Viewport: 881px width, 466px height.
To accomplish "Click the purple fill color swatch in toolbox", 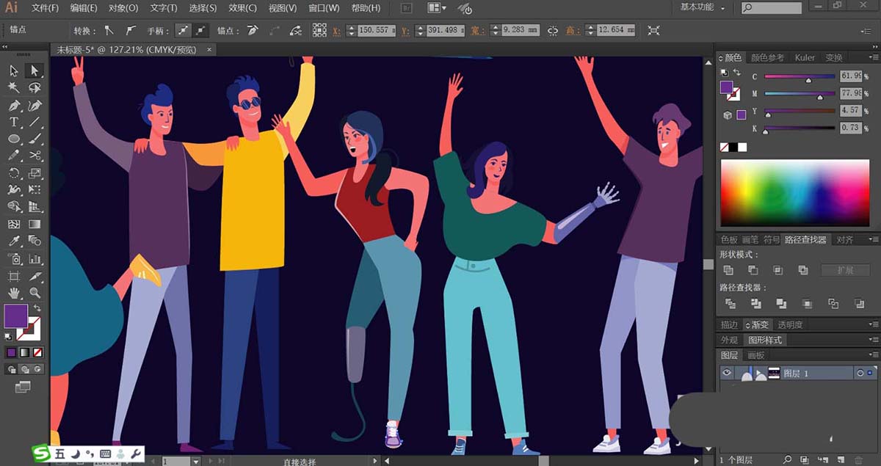I will 15,316.
